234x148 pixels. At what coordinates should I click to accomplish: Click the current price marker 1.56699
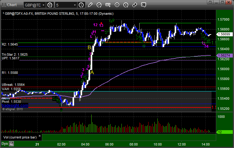point(224,34)
